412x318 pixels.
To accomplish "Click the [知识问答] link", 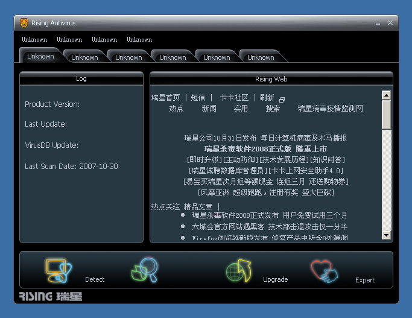I will pos(328,159).
